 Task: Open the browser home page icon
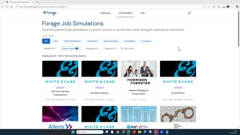pyautogui.click(x=11, y=7)
